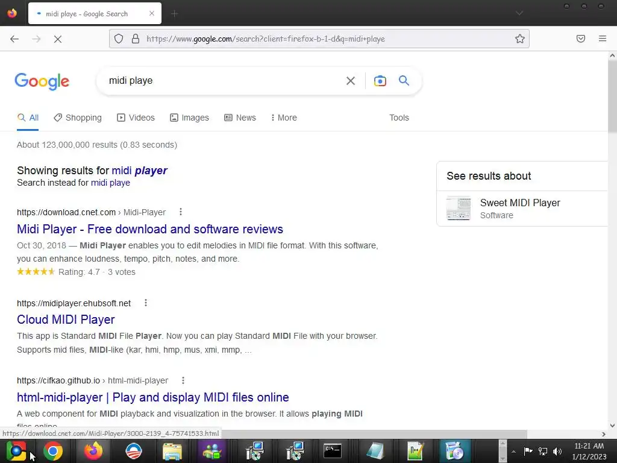Go back using the browser back arrow
The image size is (617, 463).
(14, 39)
